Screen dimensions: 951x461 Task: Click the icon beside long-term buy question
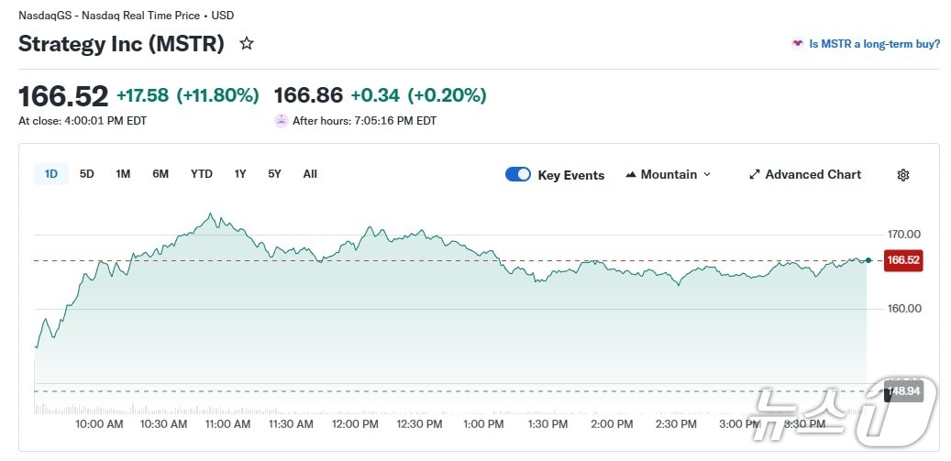[798, 43]
